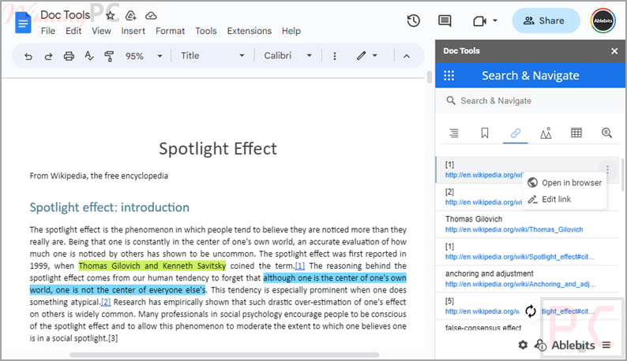Select the Spotlight_effect#cit link under second [1]
627x361 pixels.
point(520,256)
